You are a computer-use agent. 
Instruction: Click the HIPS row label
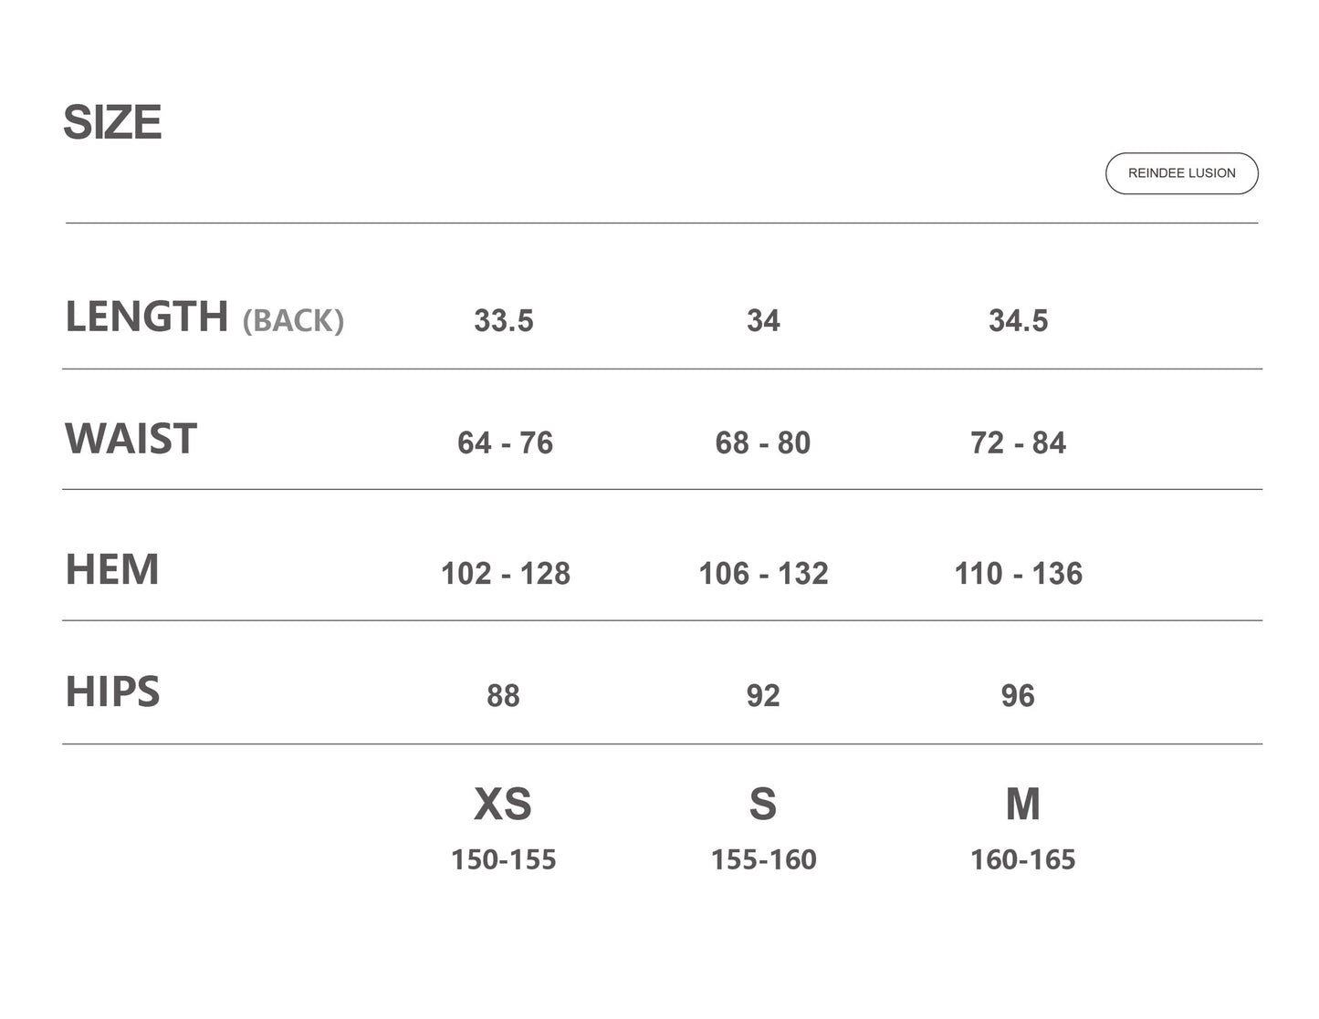click(112, 691)
